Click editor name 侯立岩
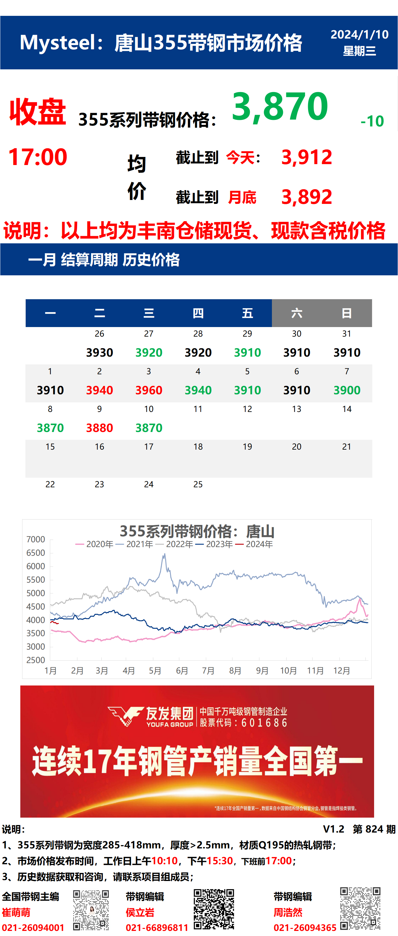Viewport: 398px width, 936px height. pyautogui.click(x=140, y=912)
